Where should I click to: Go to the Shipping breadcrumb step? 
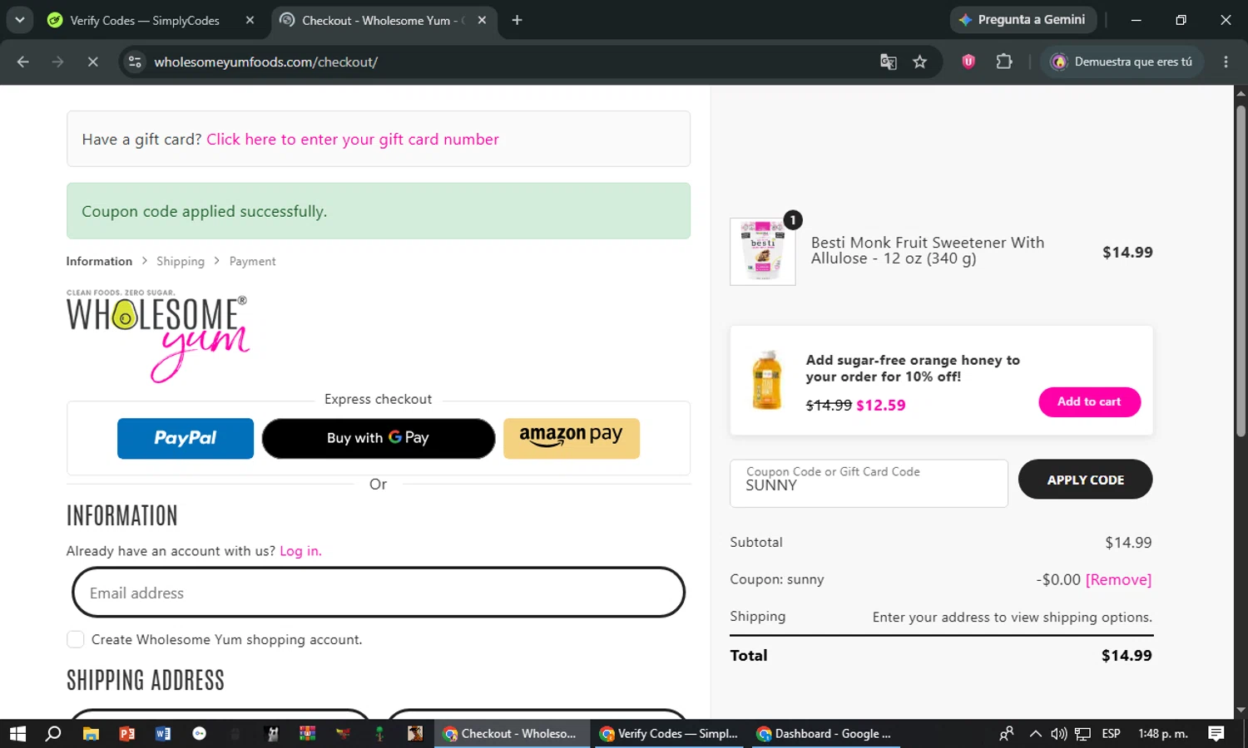click(181, 261)
